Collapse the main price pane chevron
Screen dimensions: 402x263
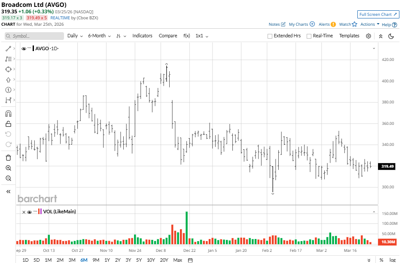click(x=374, y=48)
